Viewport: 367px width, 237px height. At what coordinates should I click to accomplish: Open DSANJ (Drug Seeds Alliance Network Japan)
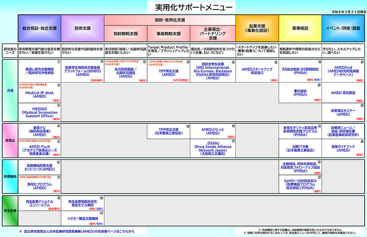click(212, 148)
